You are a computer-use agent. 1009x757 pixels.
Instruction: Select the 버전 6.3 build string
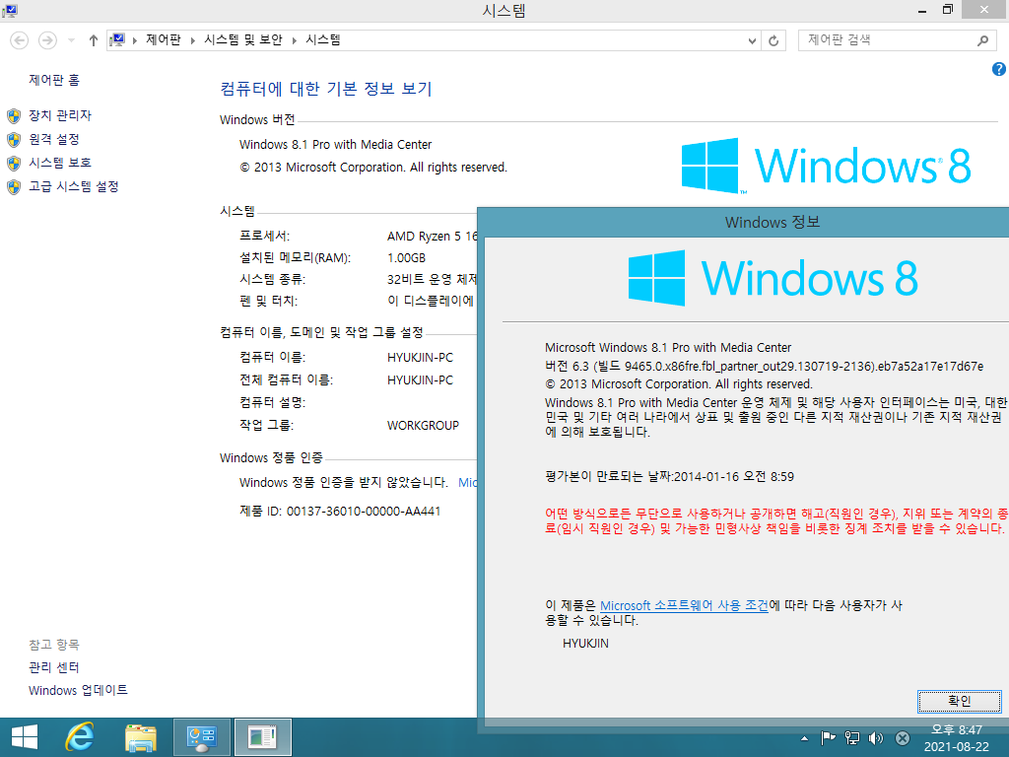click(x=764, y=367)
